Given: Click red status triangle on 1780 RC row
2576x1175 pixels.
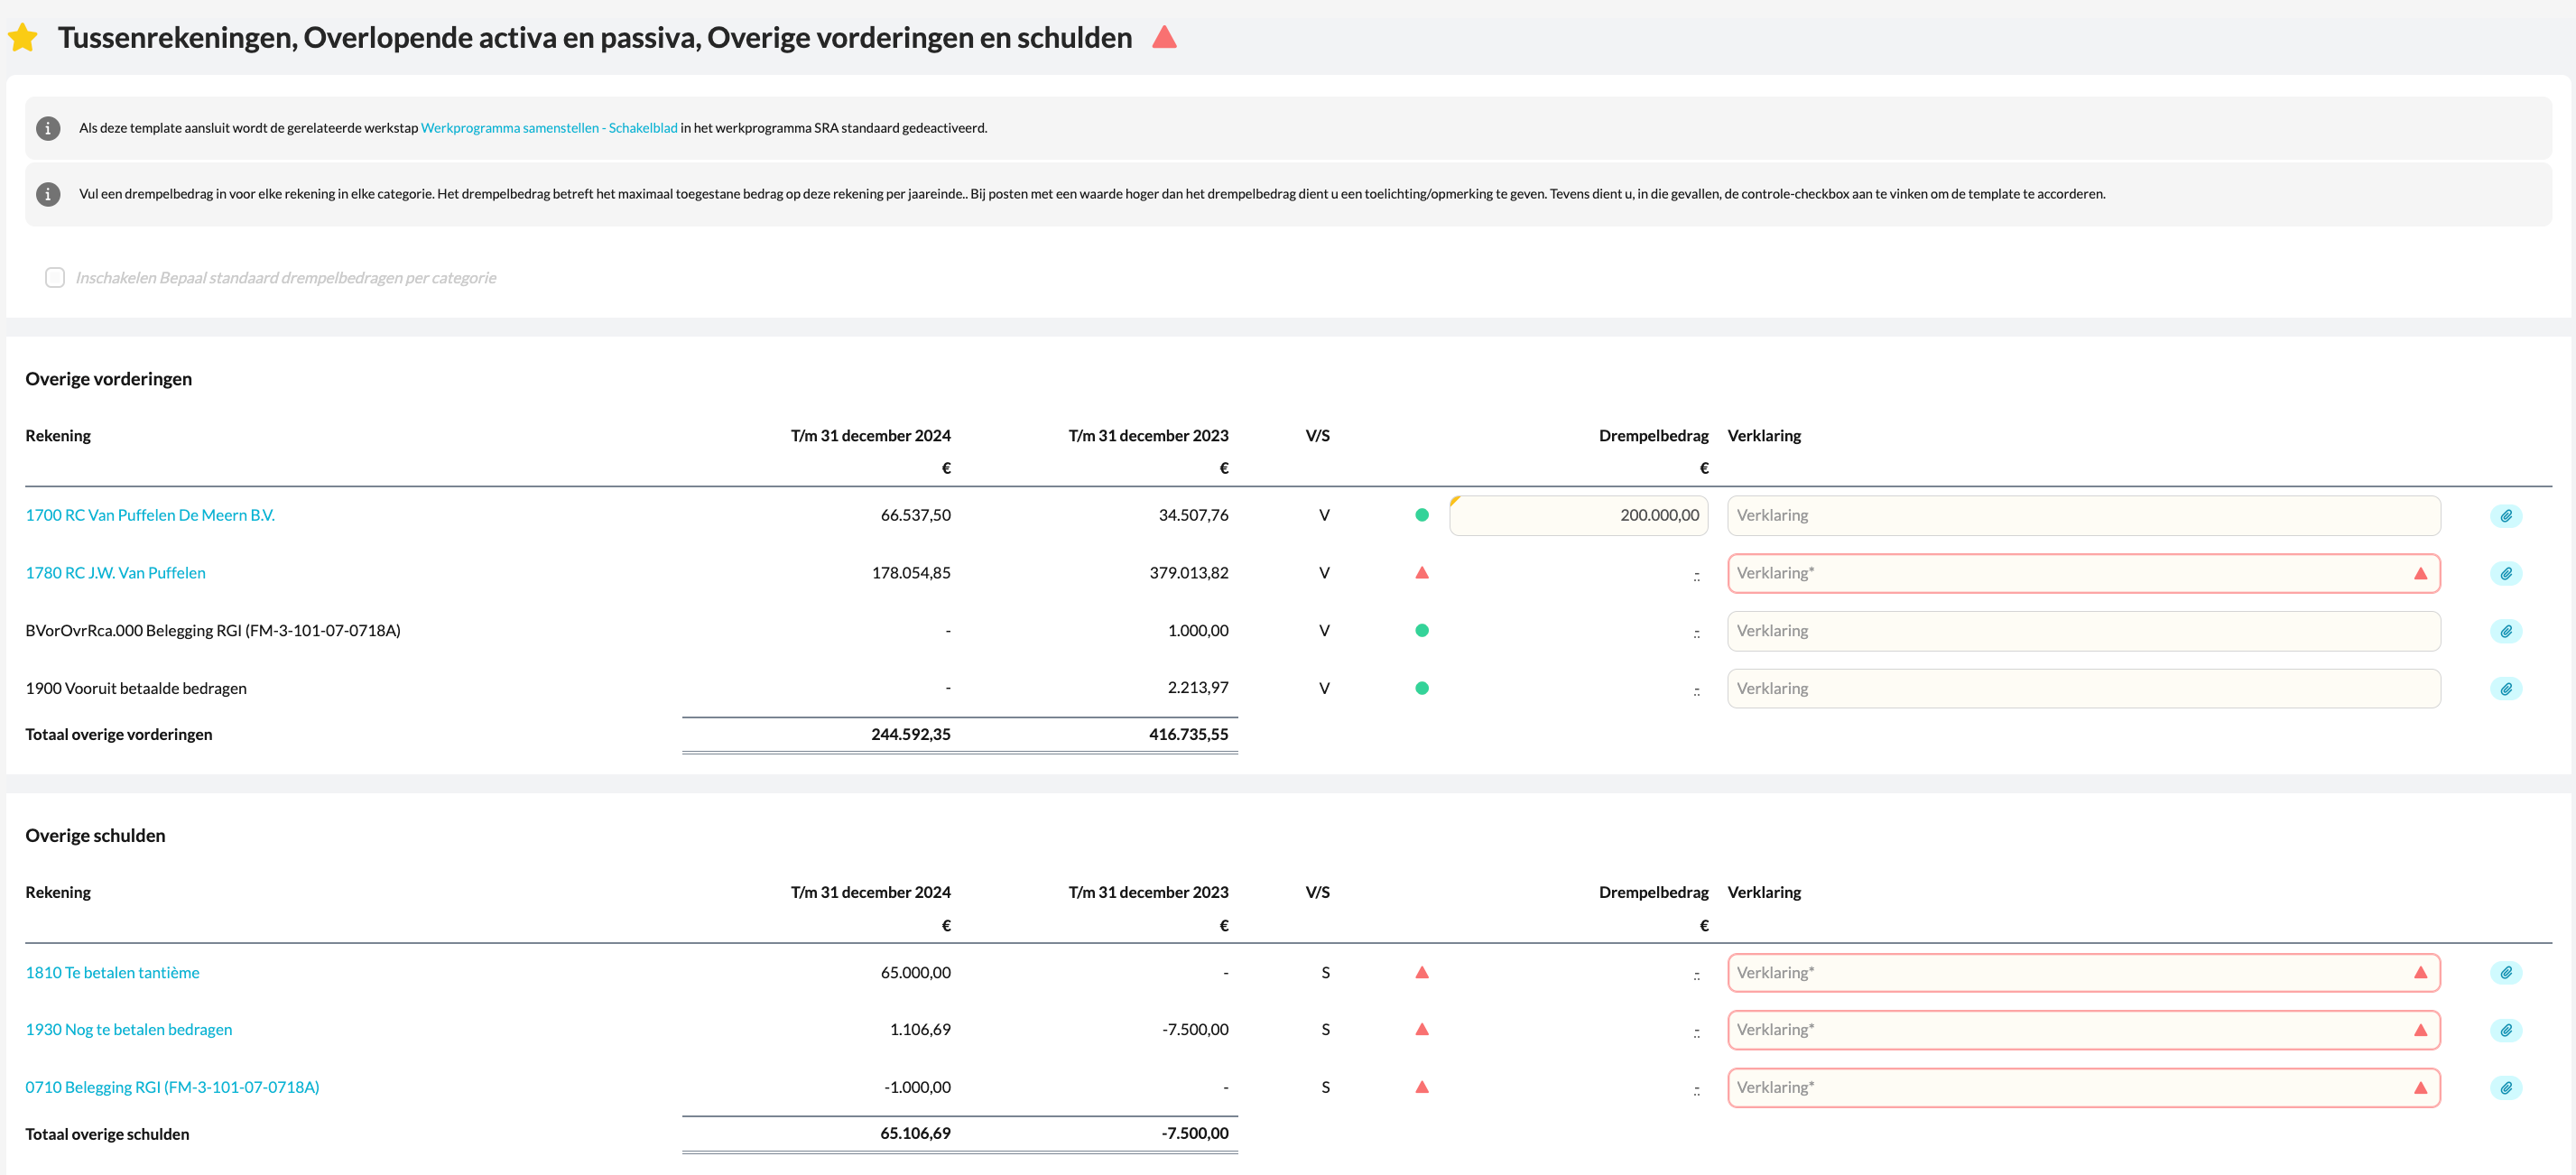Looking at the screenshot, I should coord(1422,573).
